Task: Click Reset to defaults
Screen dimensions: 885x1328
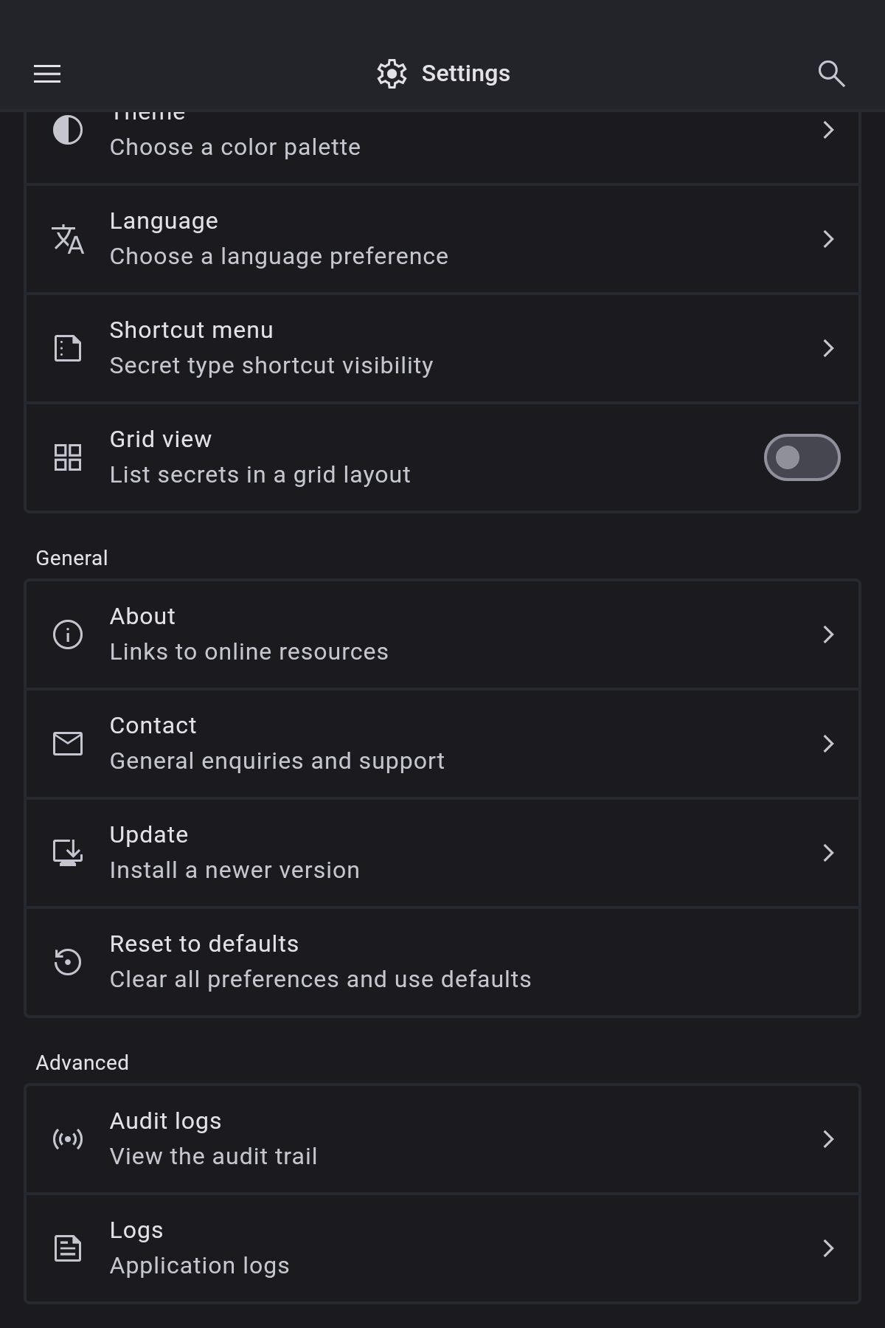Action: [442, 962]
